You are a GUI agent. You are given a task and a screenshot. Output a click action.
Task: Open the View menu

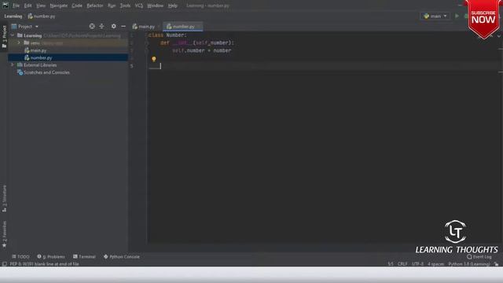(40, 6)
